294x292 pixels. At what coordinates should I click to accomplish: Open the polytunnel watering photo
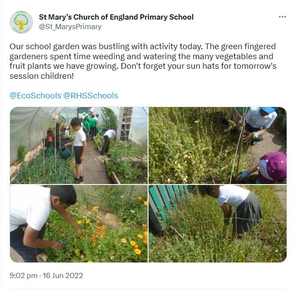coord(79,145)
